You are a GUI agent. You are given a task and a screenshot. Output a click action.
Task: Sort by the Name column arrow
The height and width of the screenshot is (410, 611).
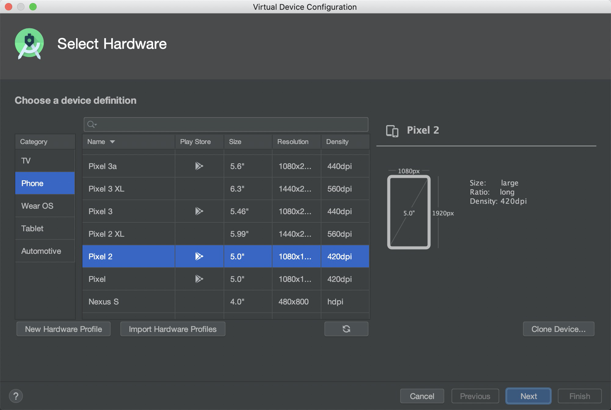[x=112, y=142]
